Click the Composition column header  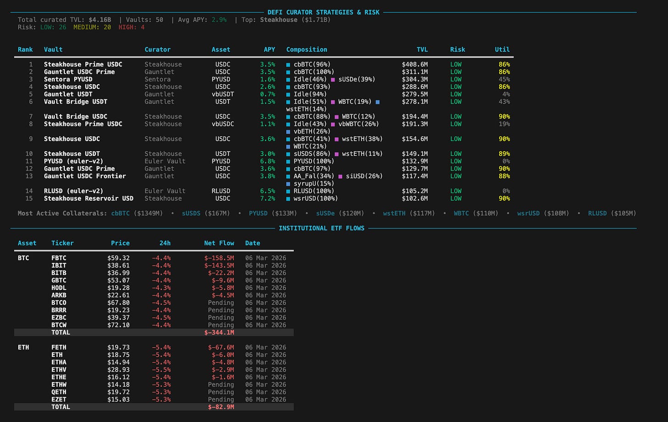pyautogui.click(x=306, y=49)
